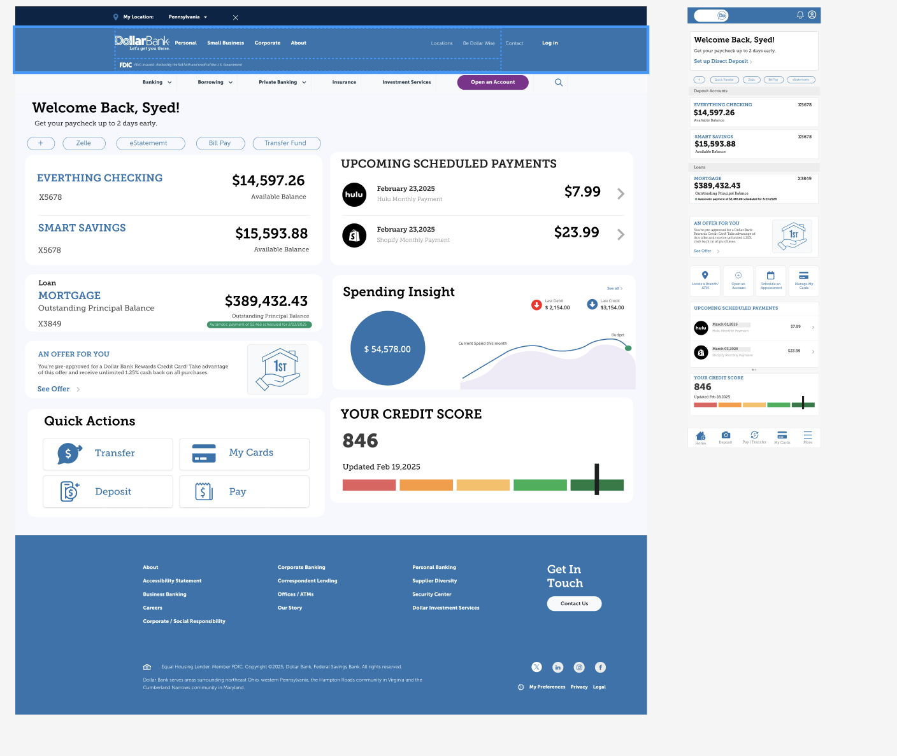Expand the Banking menu dropdown
This screenshot has width=897, height=756.
tap(157, 82)
